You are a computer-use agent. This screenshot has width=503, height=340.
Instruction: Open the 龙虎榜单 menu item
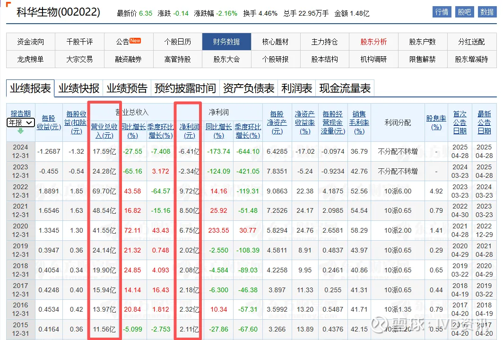(30, 59)
